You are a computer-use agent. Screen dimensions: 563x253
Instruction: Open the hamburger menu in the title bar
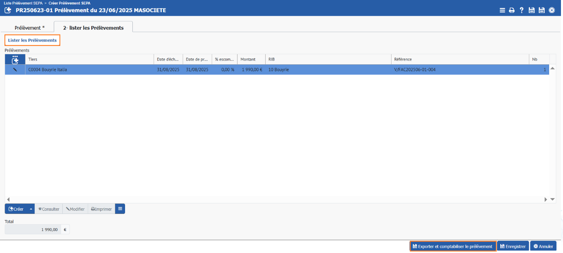pyautogui.click(x=502, y=10)
